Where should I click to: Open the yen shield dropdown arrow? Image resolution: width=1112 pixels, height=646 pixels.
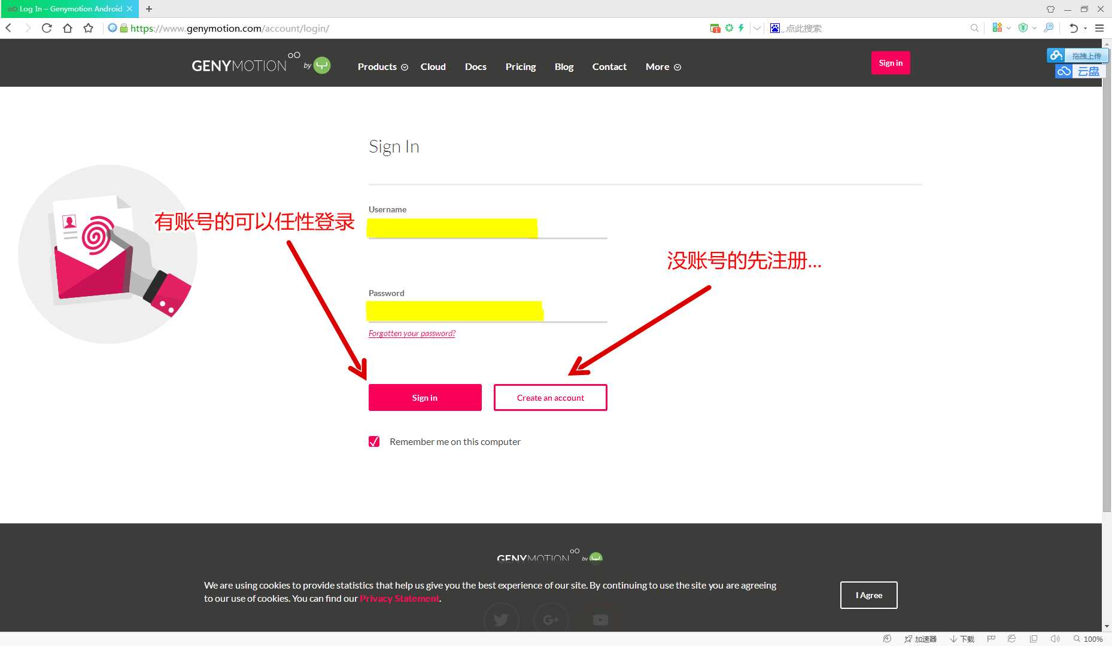pos(1034,28)
